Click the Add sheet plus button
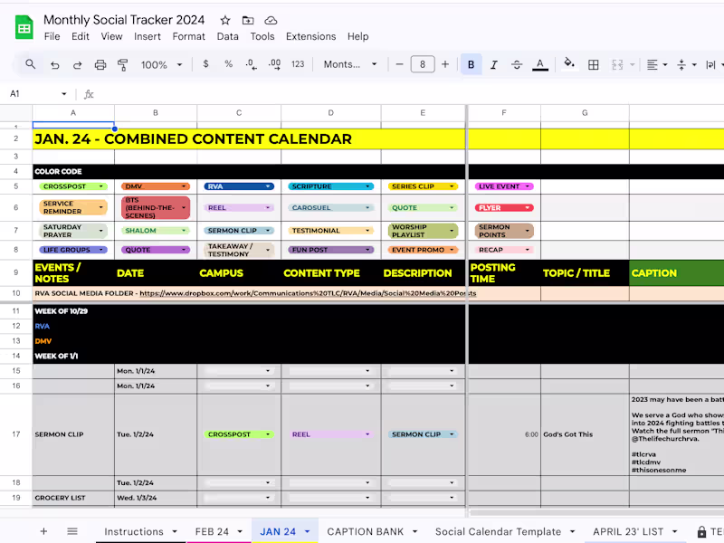Image resolution: width=724 pixels, height=543 pixels. 43,531
